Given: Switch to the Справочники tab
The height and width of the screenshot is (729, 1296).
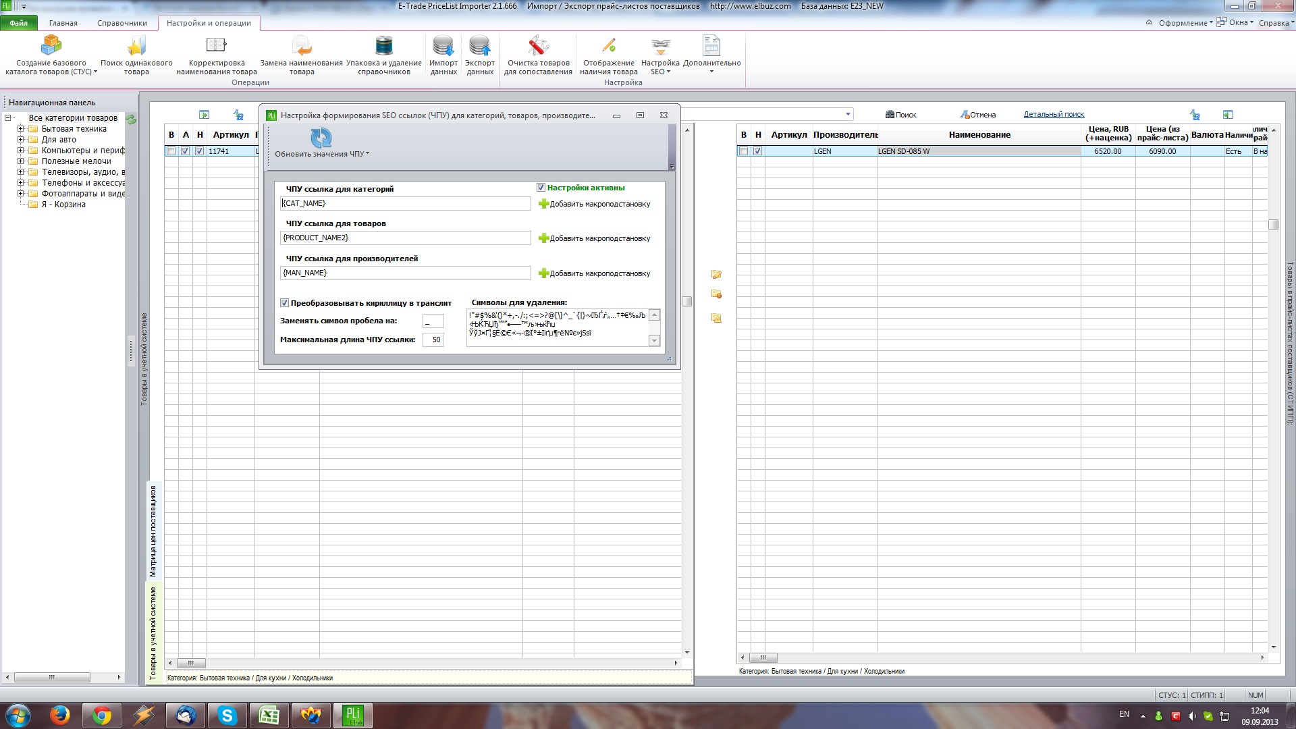Looking at the screenshot, I should [x=122, y=23].
